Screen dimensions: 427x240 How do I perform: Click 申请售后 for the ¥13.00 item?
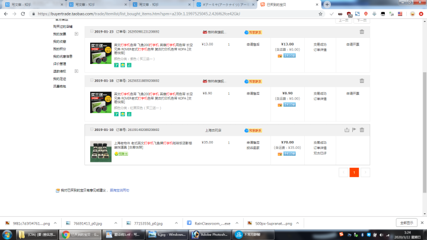point(253,44)
